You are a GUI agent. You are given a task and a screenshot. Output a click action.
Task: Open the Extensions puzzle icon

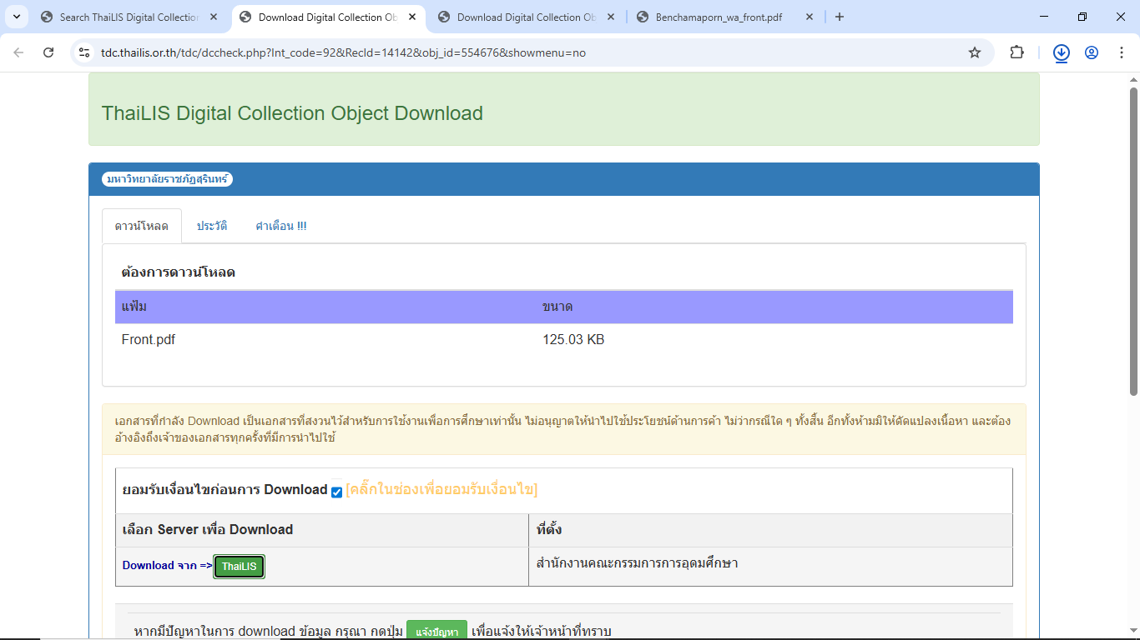click(x=1016, y=52)
